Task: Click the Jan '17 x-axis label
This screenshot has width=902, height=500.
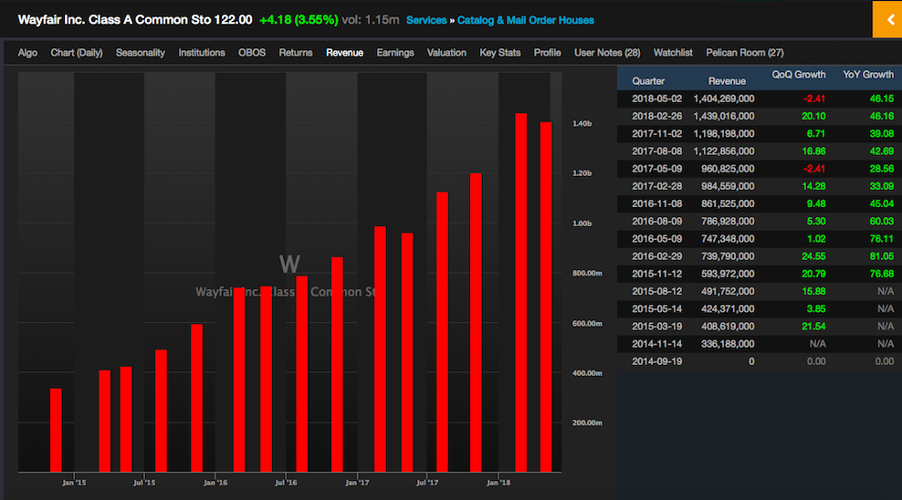Action: click(x=357, y=483)
